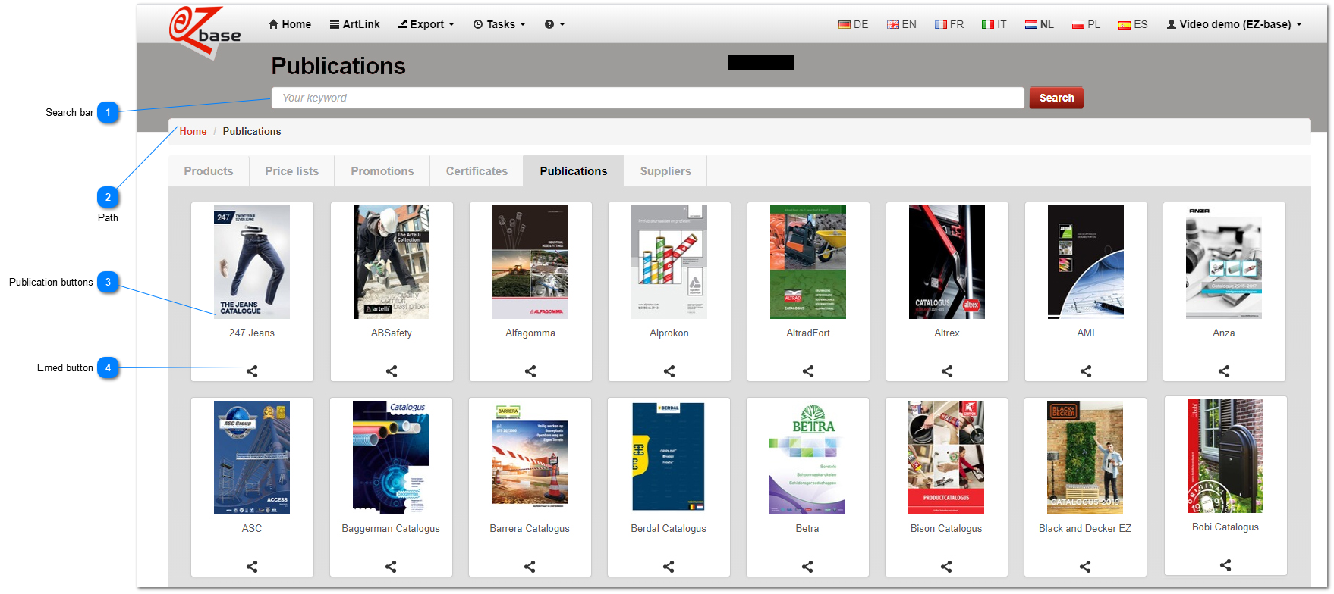Switch language to French (FR)

[949, 24]
